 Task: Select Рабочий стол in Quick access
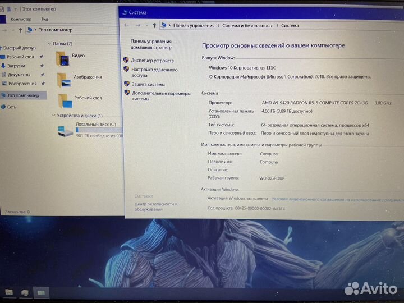point(20,57)
